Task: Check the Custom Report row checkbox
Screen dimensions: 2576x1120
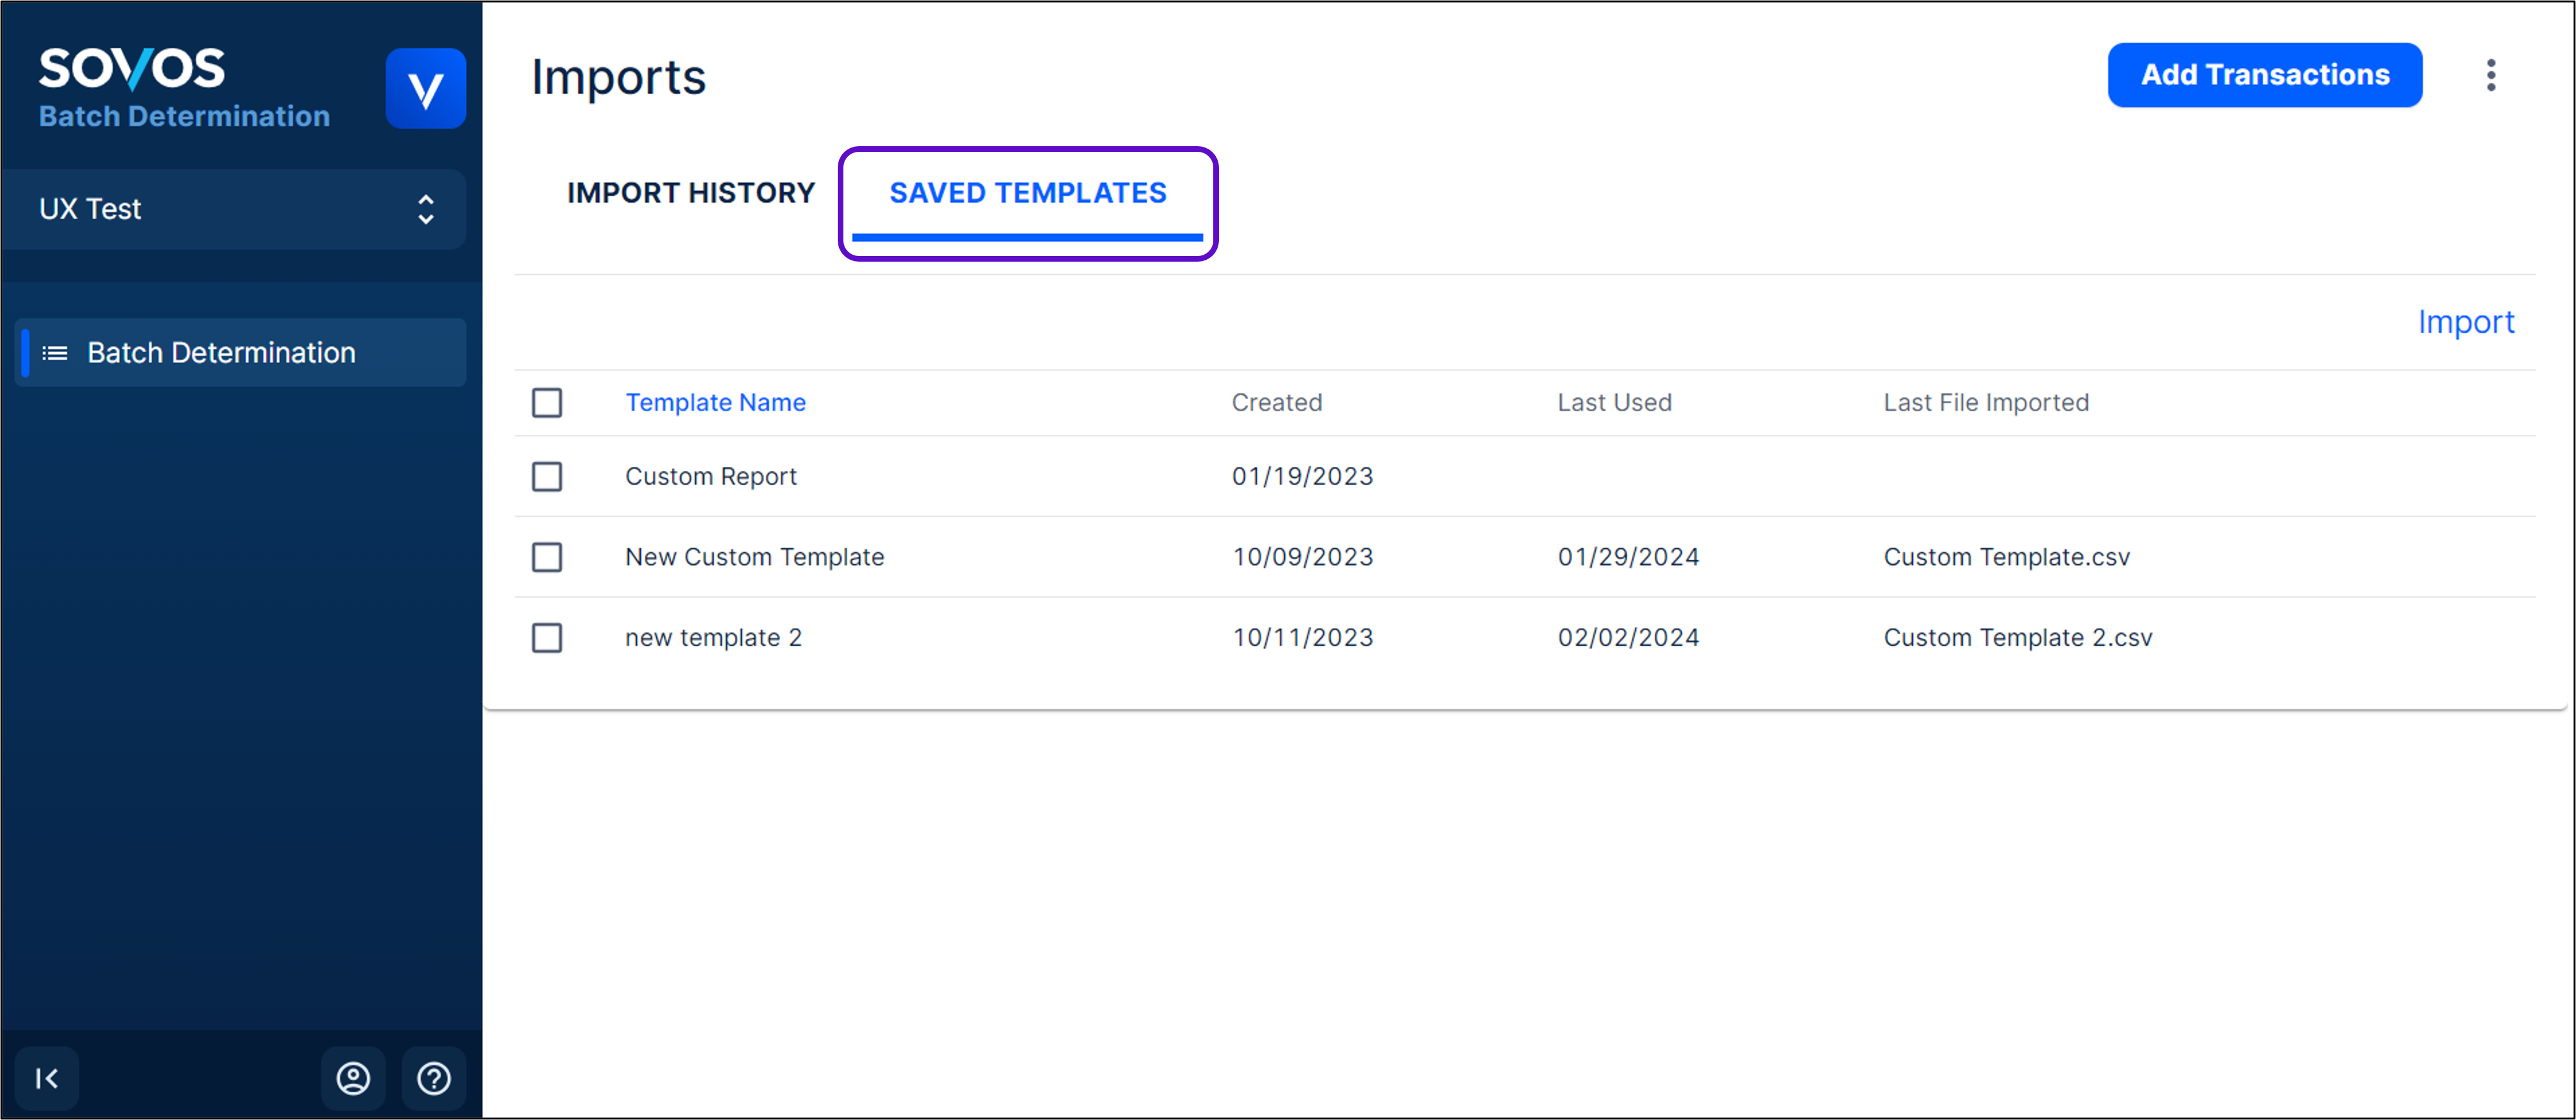Action: point(547,477)
